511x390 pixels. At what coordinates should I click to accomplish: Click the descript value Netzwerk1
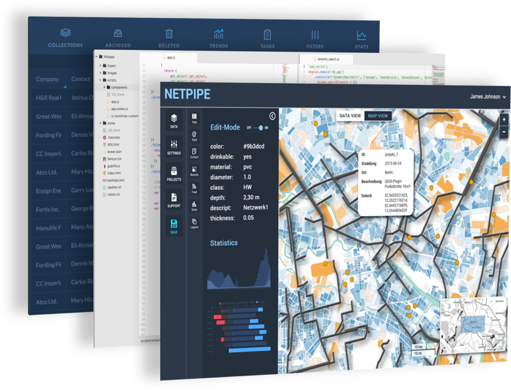coord(256,208)
